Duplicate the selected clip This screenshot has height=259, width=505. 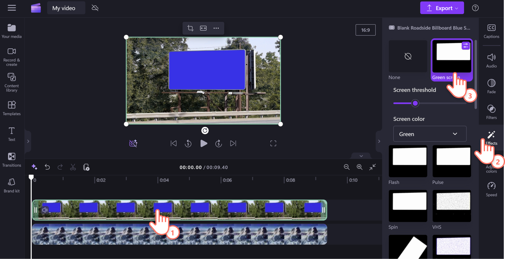86,167
